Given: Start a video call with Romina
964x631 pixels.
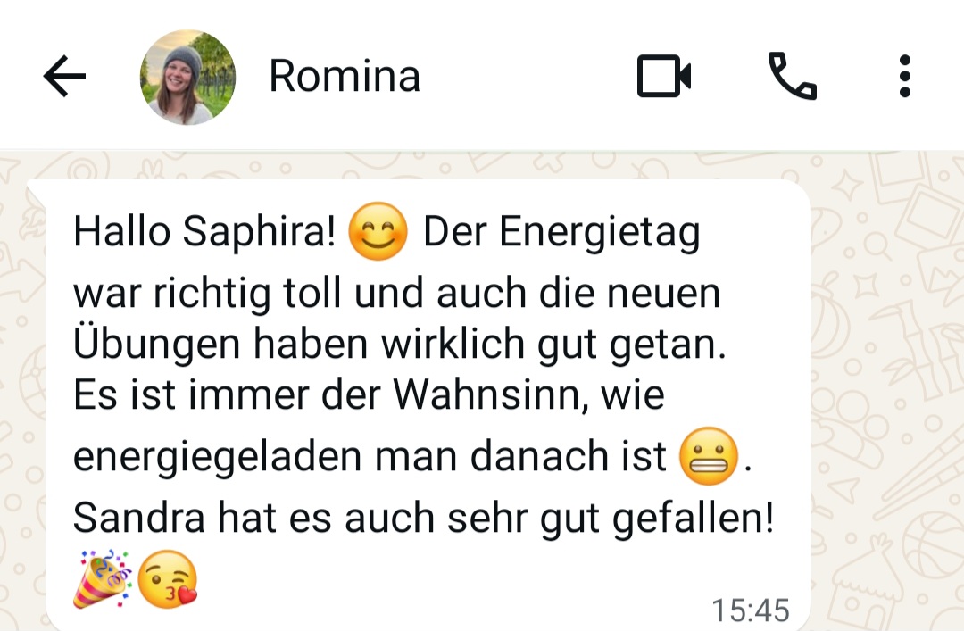Looking at the screenshot, I should pyautogui.click(x=664, y=76).
